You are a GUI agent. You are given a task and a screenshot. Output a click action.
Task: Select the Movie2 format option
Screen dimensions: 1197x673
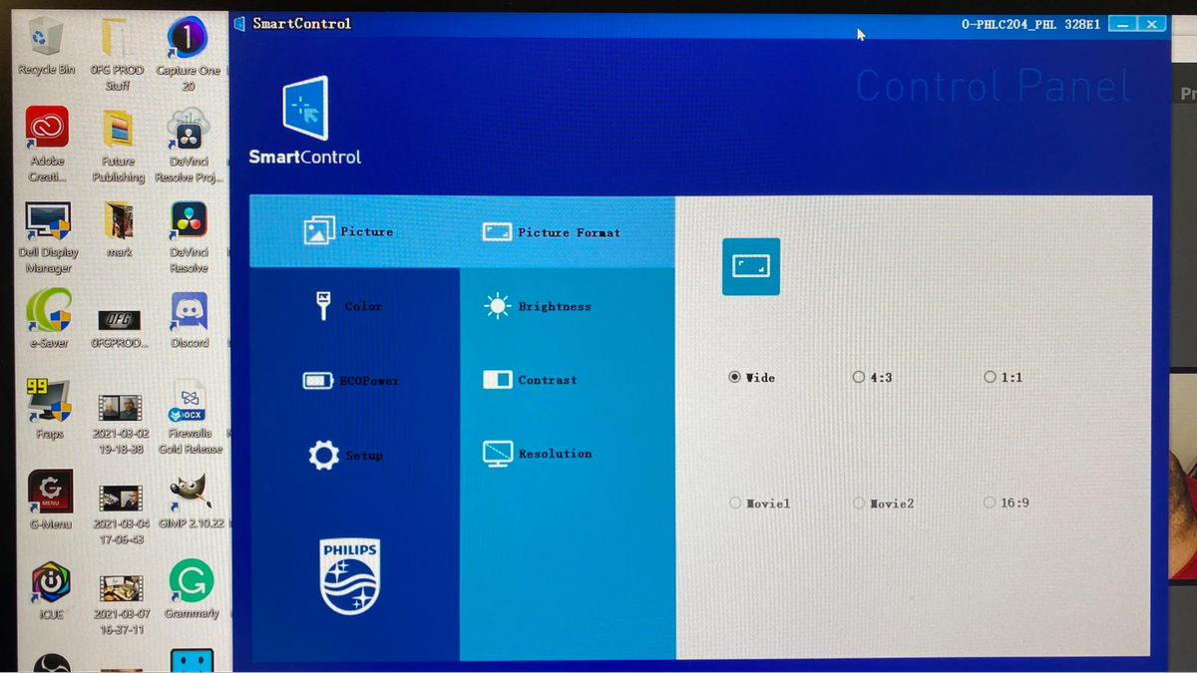coord(884,504)
